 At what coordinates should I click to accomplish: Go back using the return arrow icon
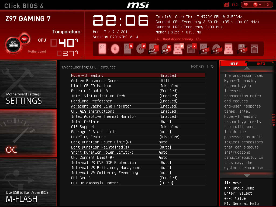pos(212,67)
